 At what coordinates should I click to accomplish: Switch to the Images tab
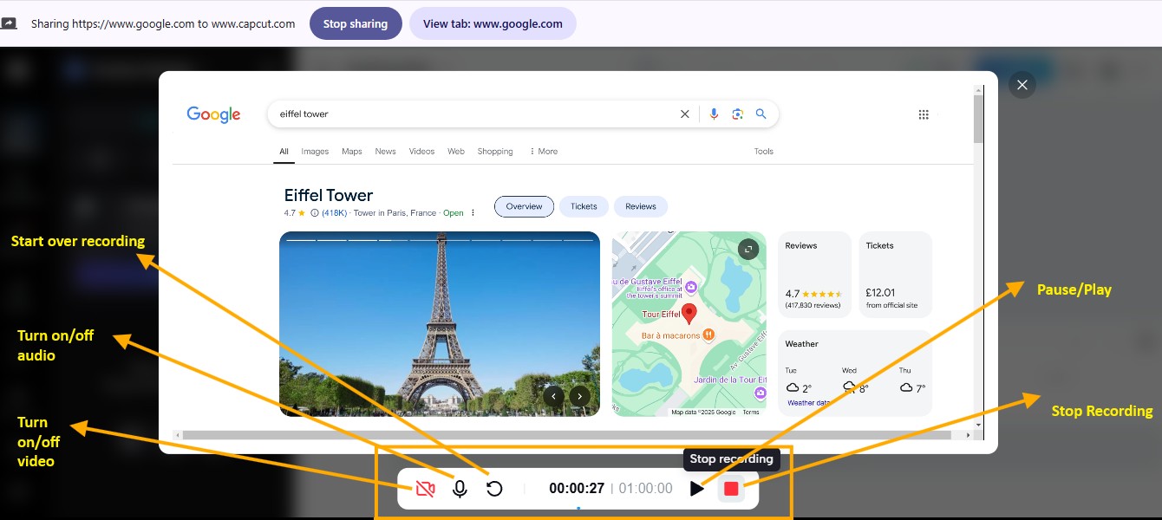[315, 152]
